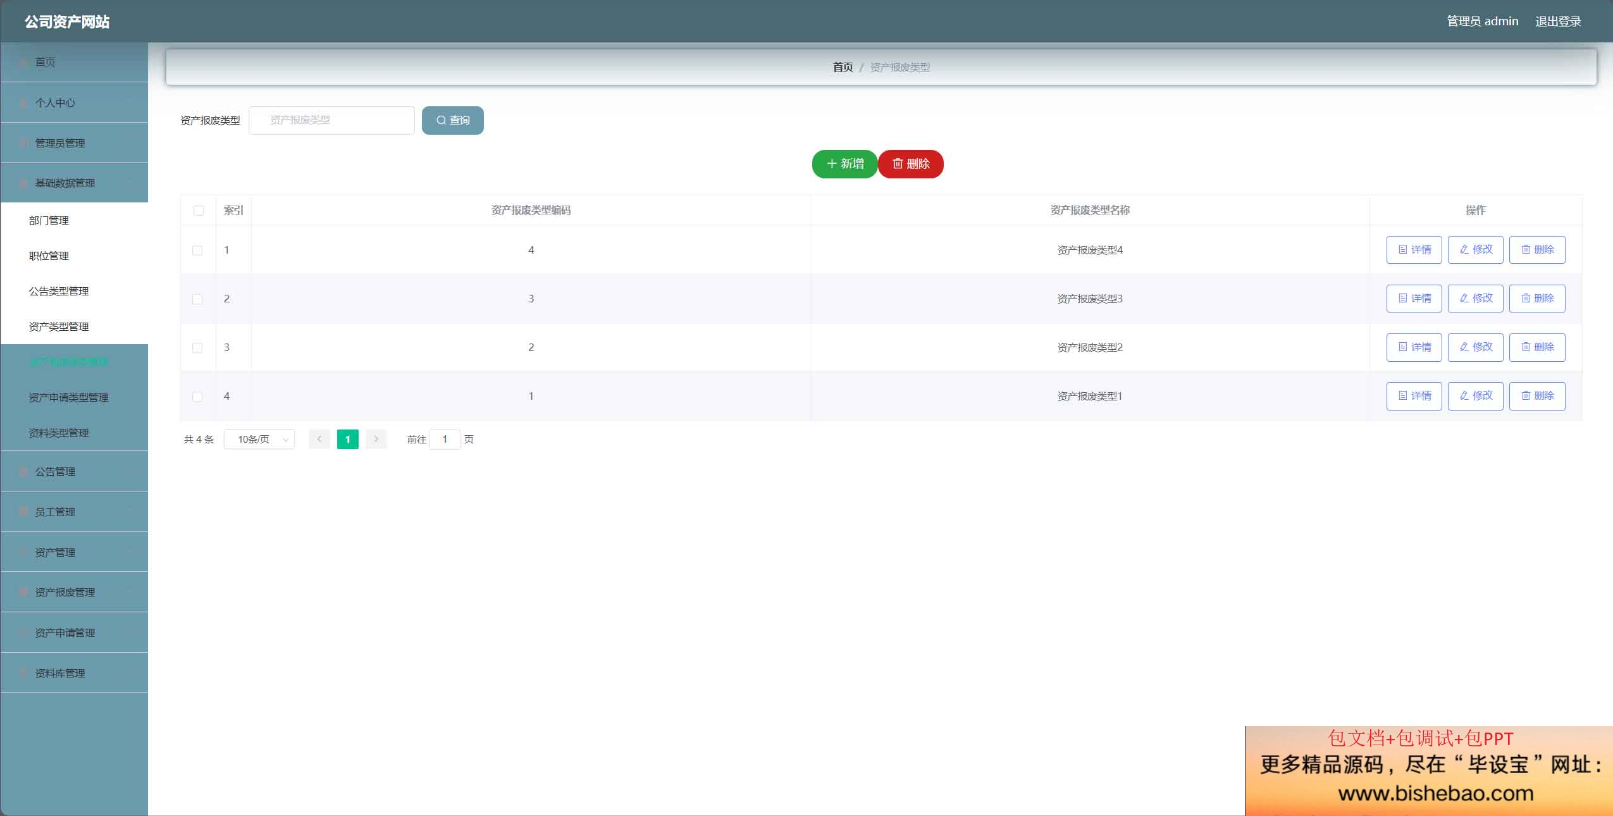
Task: Edit the 资产报废类型1 row
Action: pyautogui.click(x=1475, y=396)
